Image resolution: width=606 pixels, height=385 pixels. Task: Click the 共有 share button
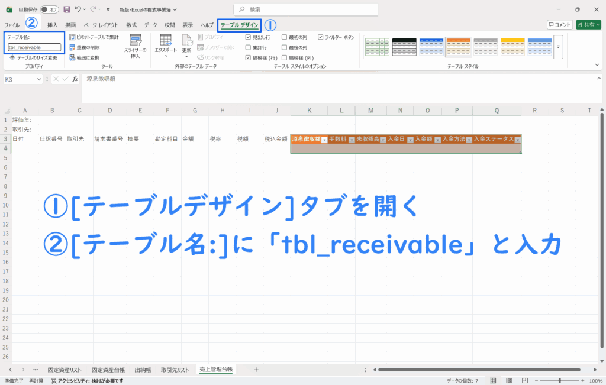point(589,25)
